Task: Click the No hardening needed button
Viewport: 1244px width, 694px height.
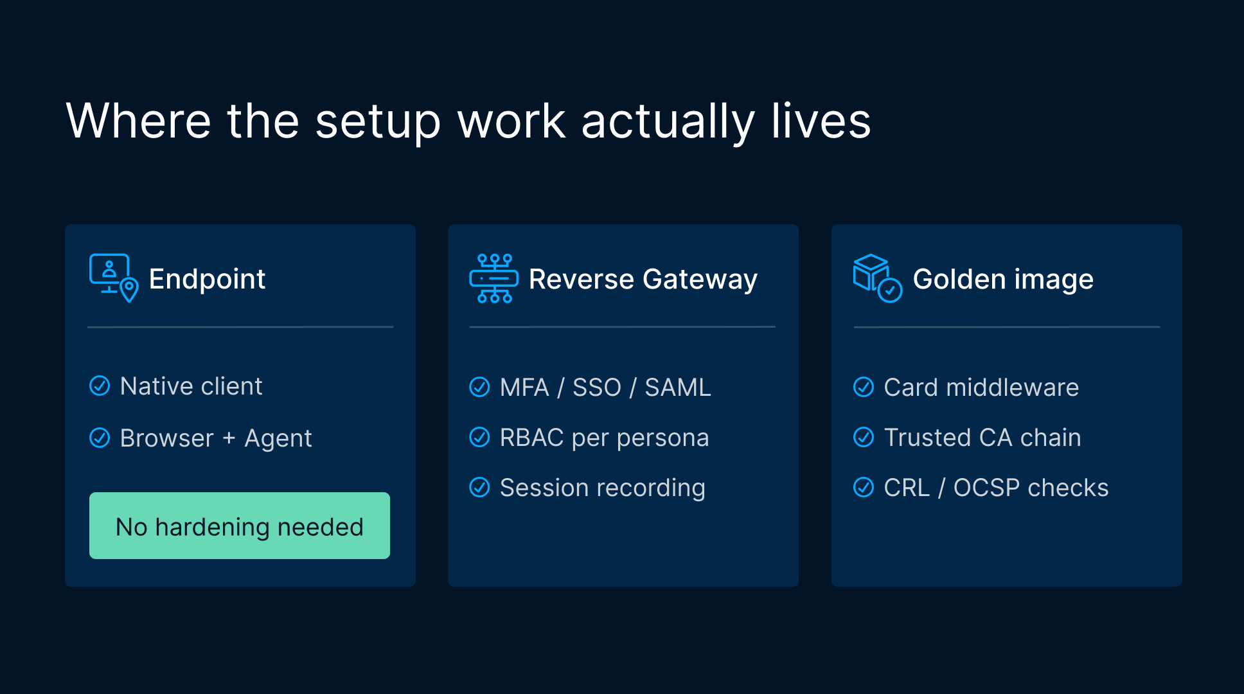Action: click(x=240, y=526)
